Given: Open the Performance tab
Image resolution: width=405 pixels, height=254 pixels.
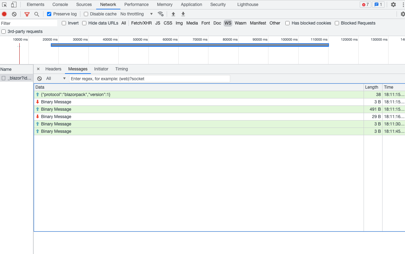Looking at the screenshot, I should (x=137, y=5).
